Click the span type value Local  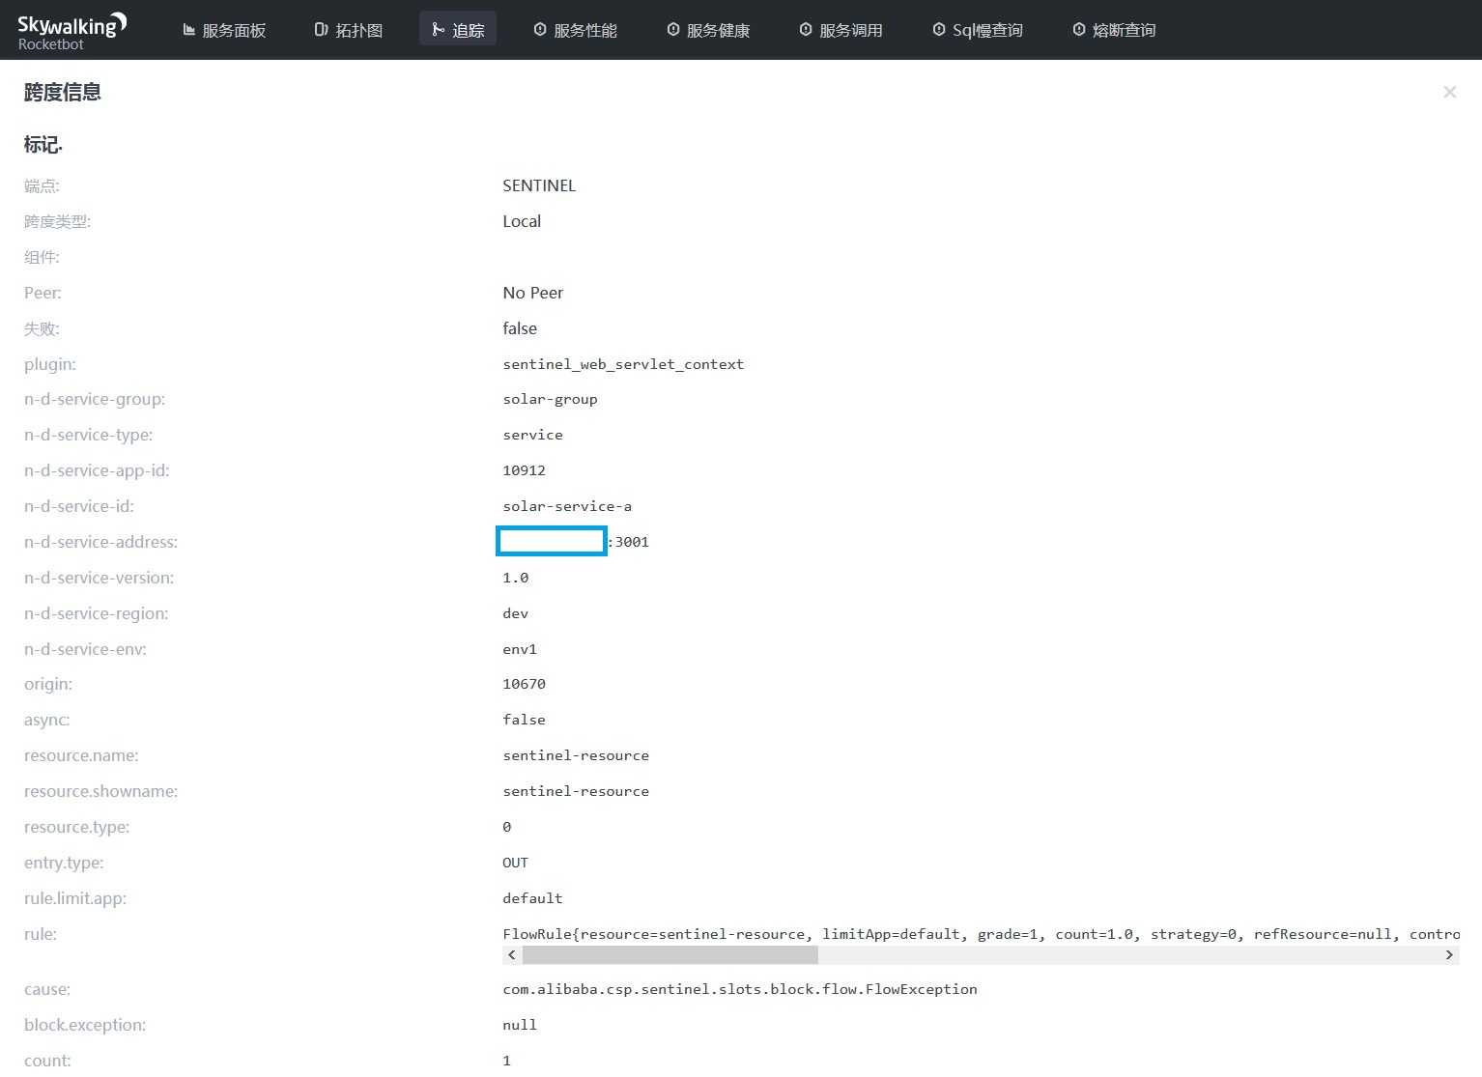522,221
